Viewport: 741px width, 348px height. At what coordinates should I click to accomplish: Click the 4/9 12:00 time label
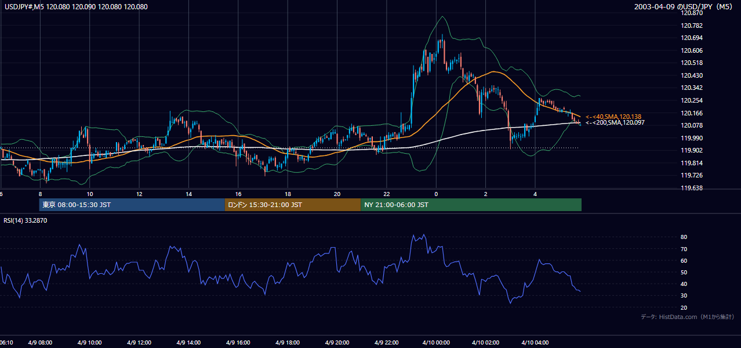click(x=139, y=343)
